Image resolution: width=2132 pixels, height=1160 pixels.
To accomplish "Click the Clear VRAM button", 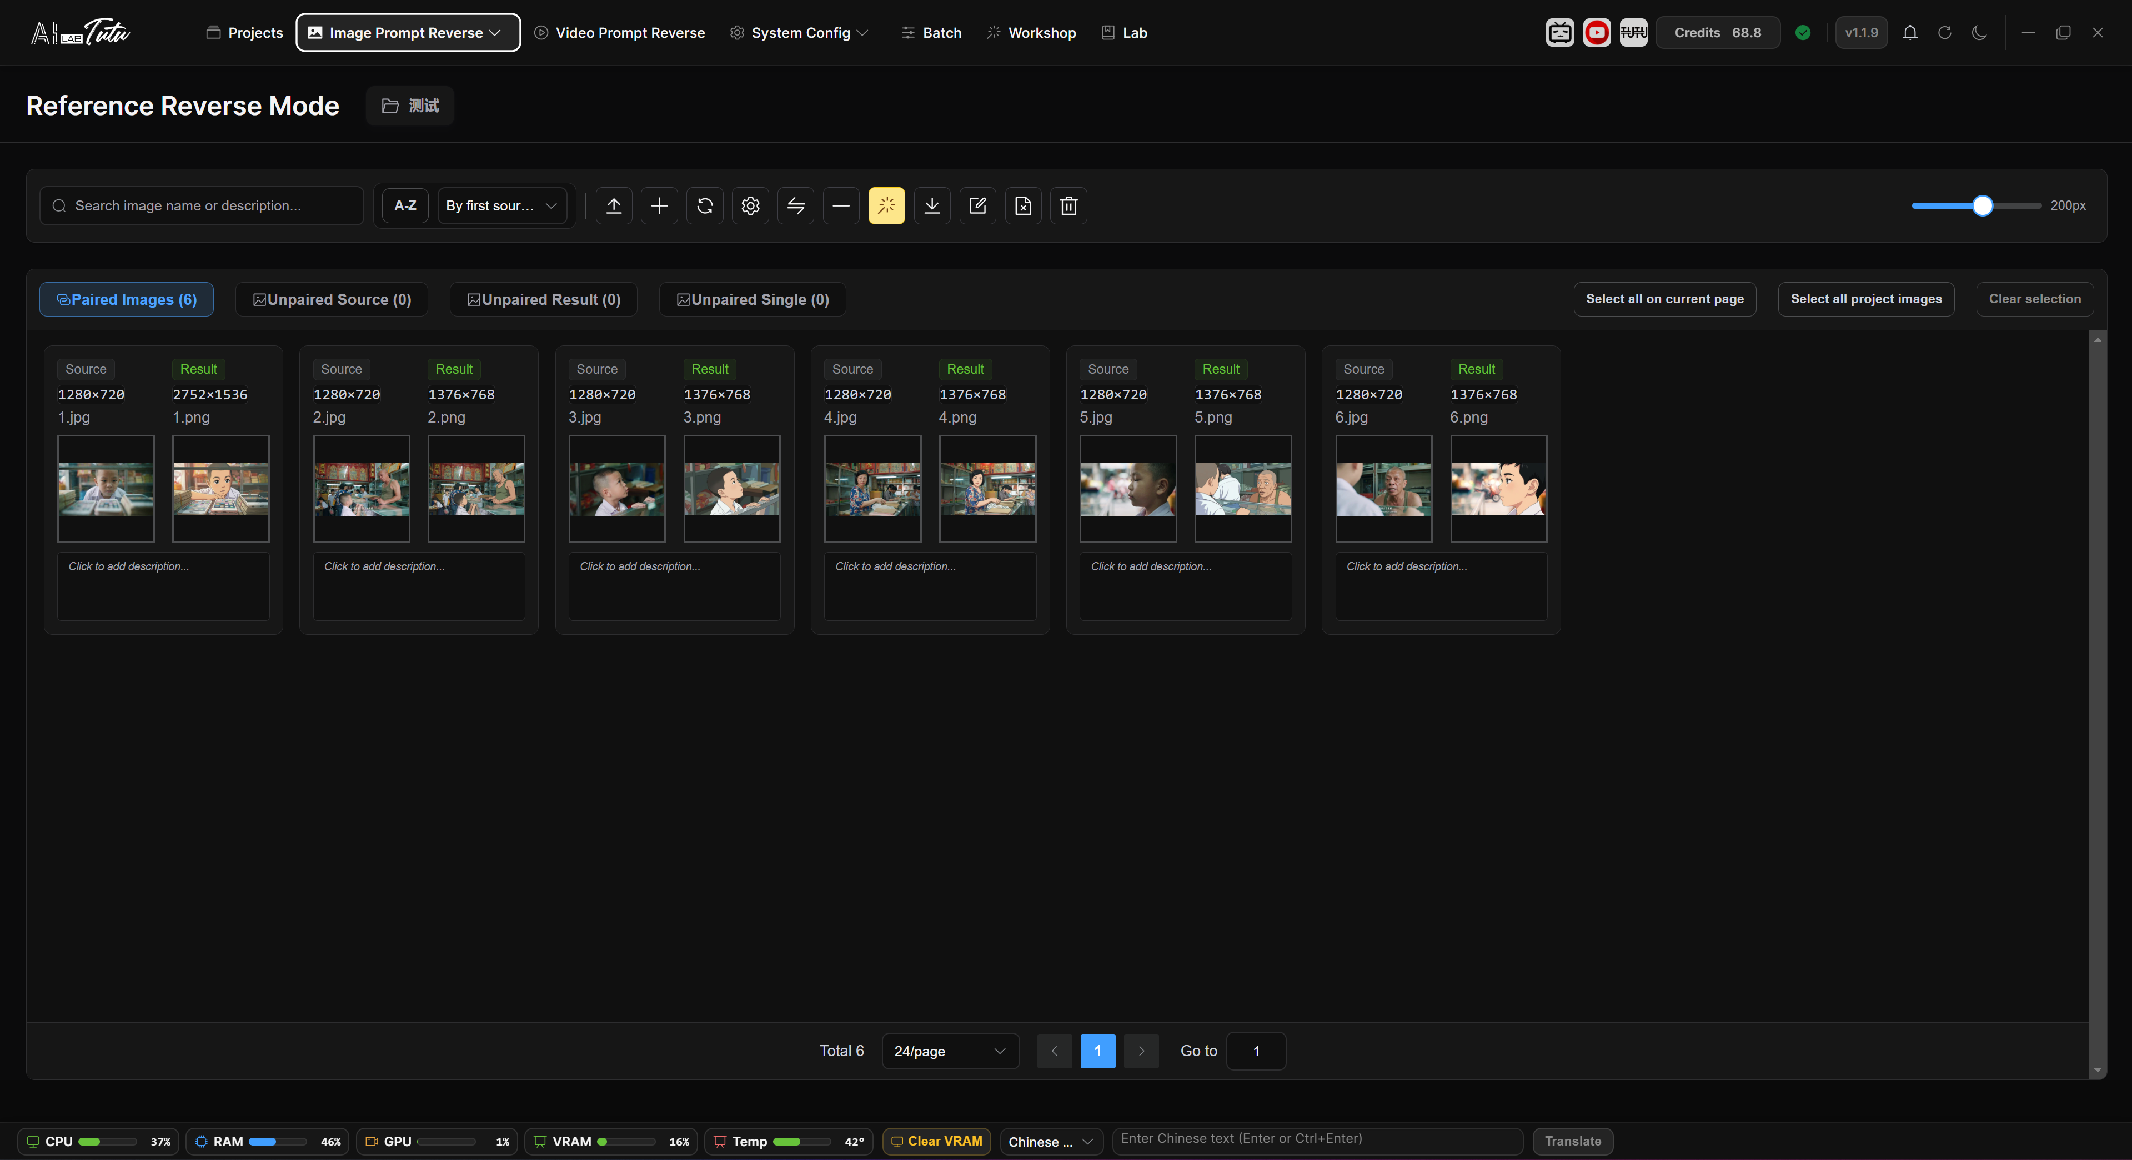I will pos(936,1141).
